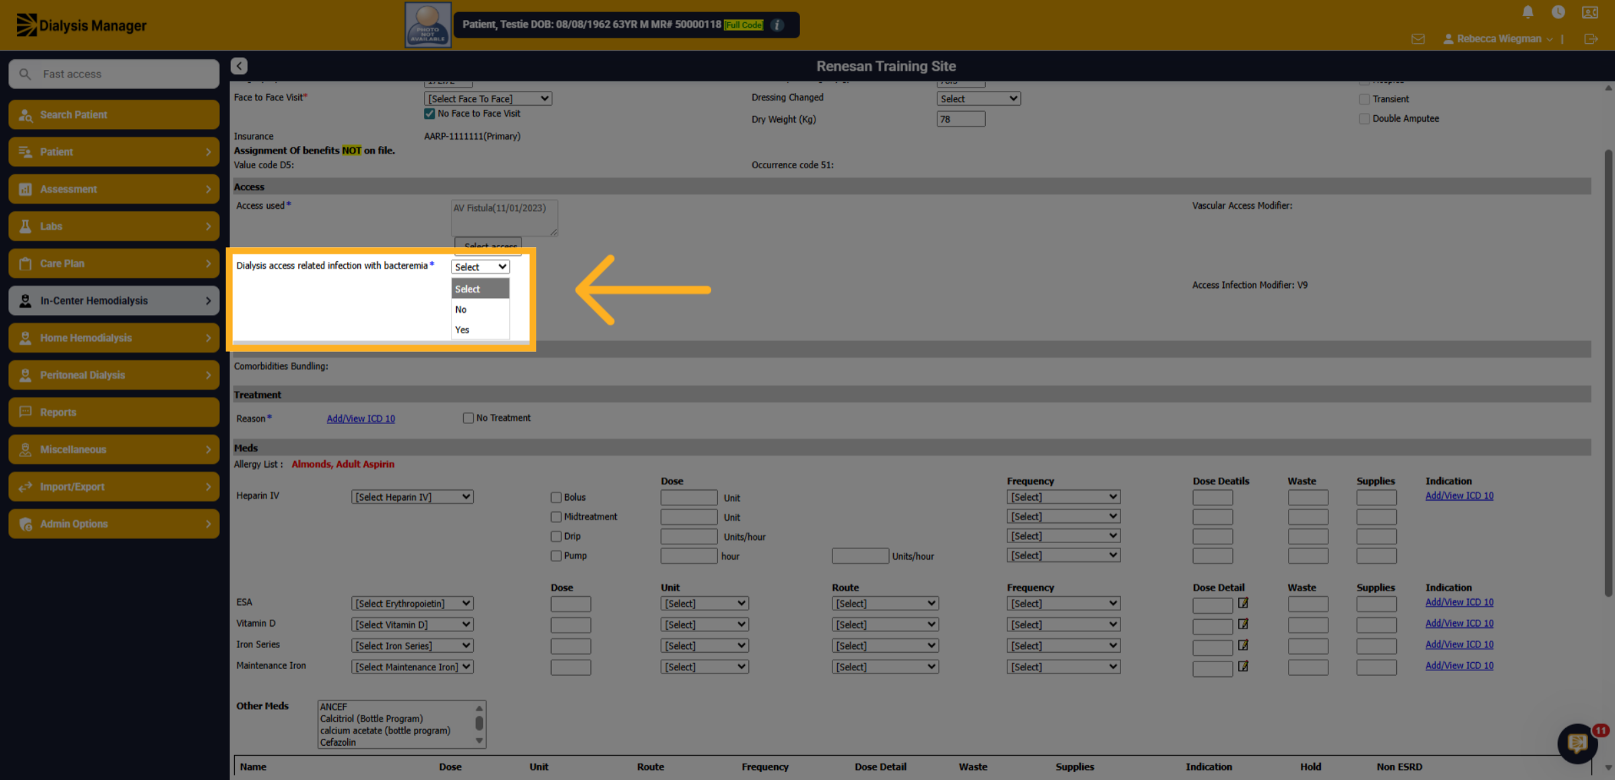Open Select Vitamin D dropdown
Viewport: 1615px width, 780px height.
pyautogui.click(x=412, y=625)
